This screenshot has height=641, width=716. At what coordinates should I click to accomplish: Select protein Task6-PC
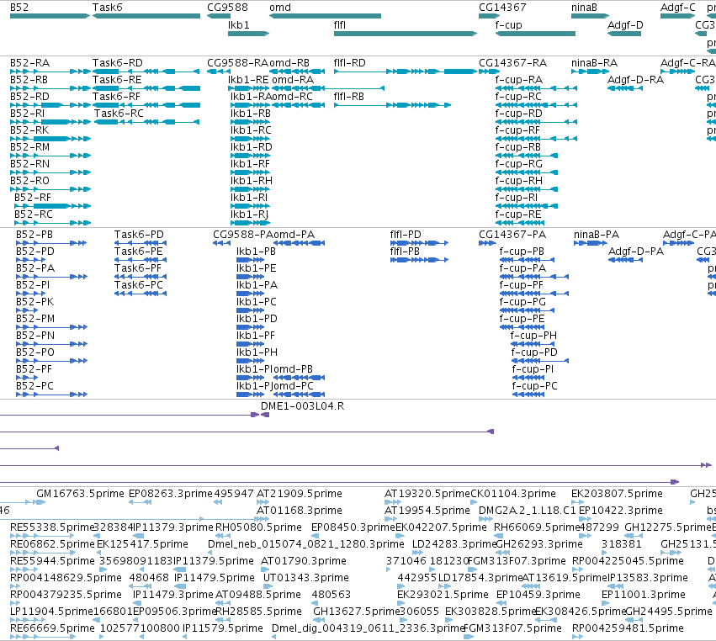coord(139,285)
